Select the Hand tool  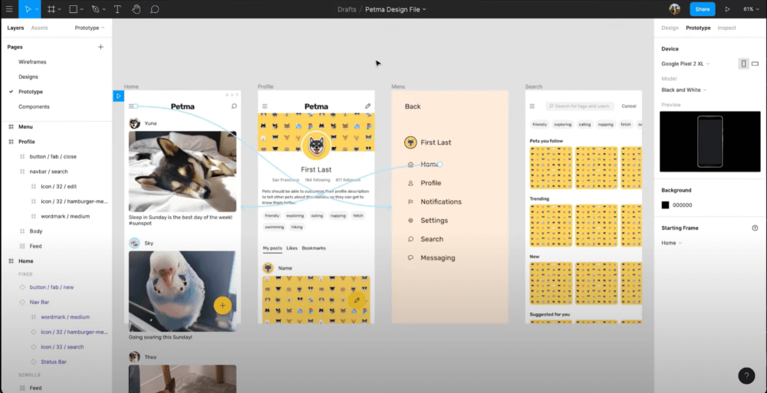137,8
